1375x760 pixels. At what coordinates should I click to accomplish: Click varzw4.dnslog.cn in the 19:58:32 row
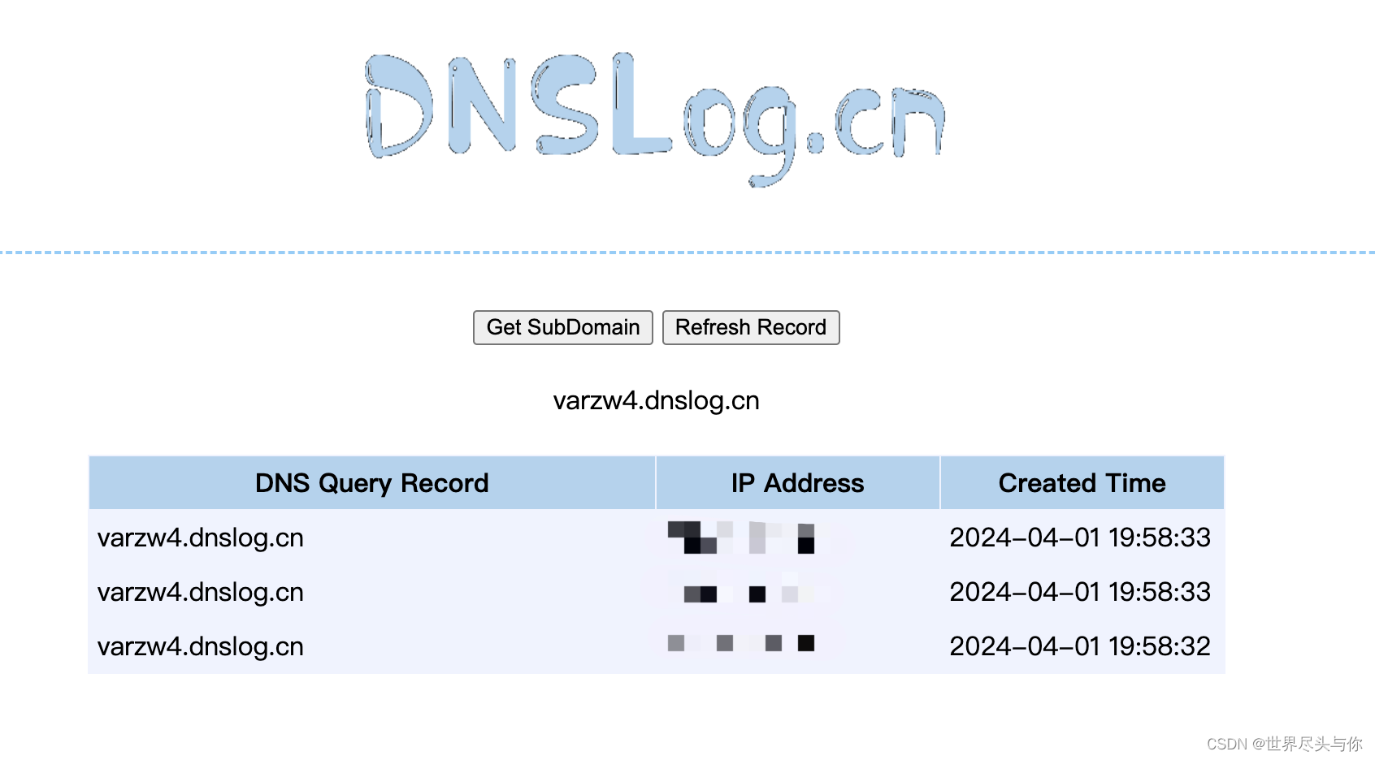201,646
